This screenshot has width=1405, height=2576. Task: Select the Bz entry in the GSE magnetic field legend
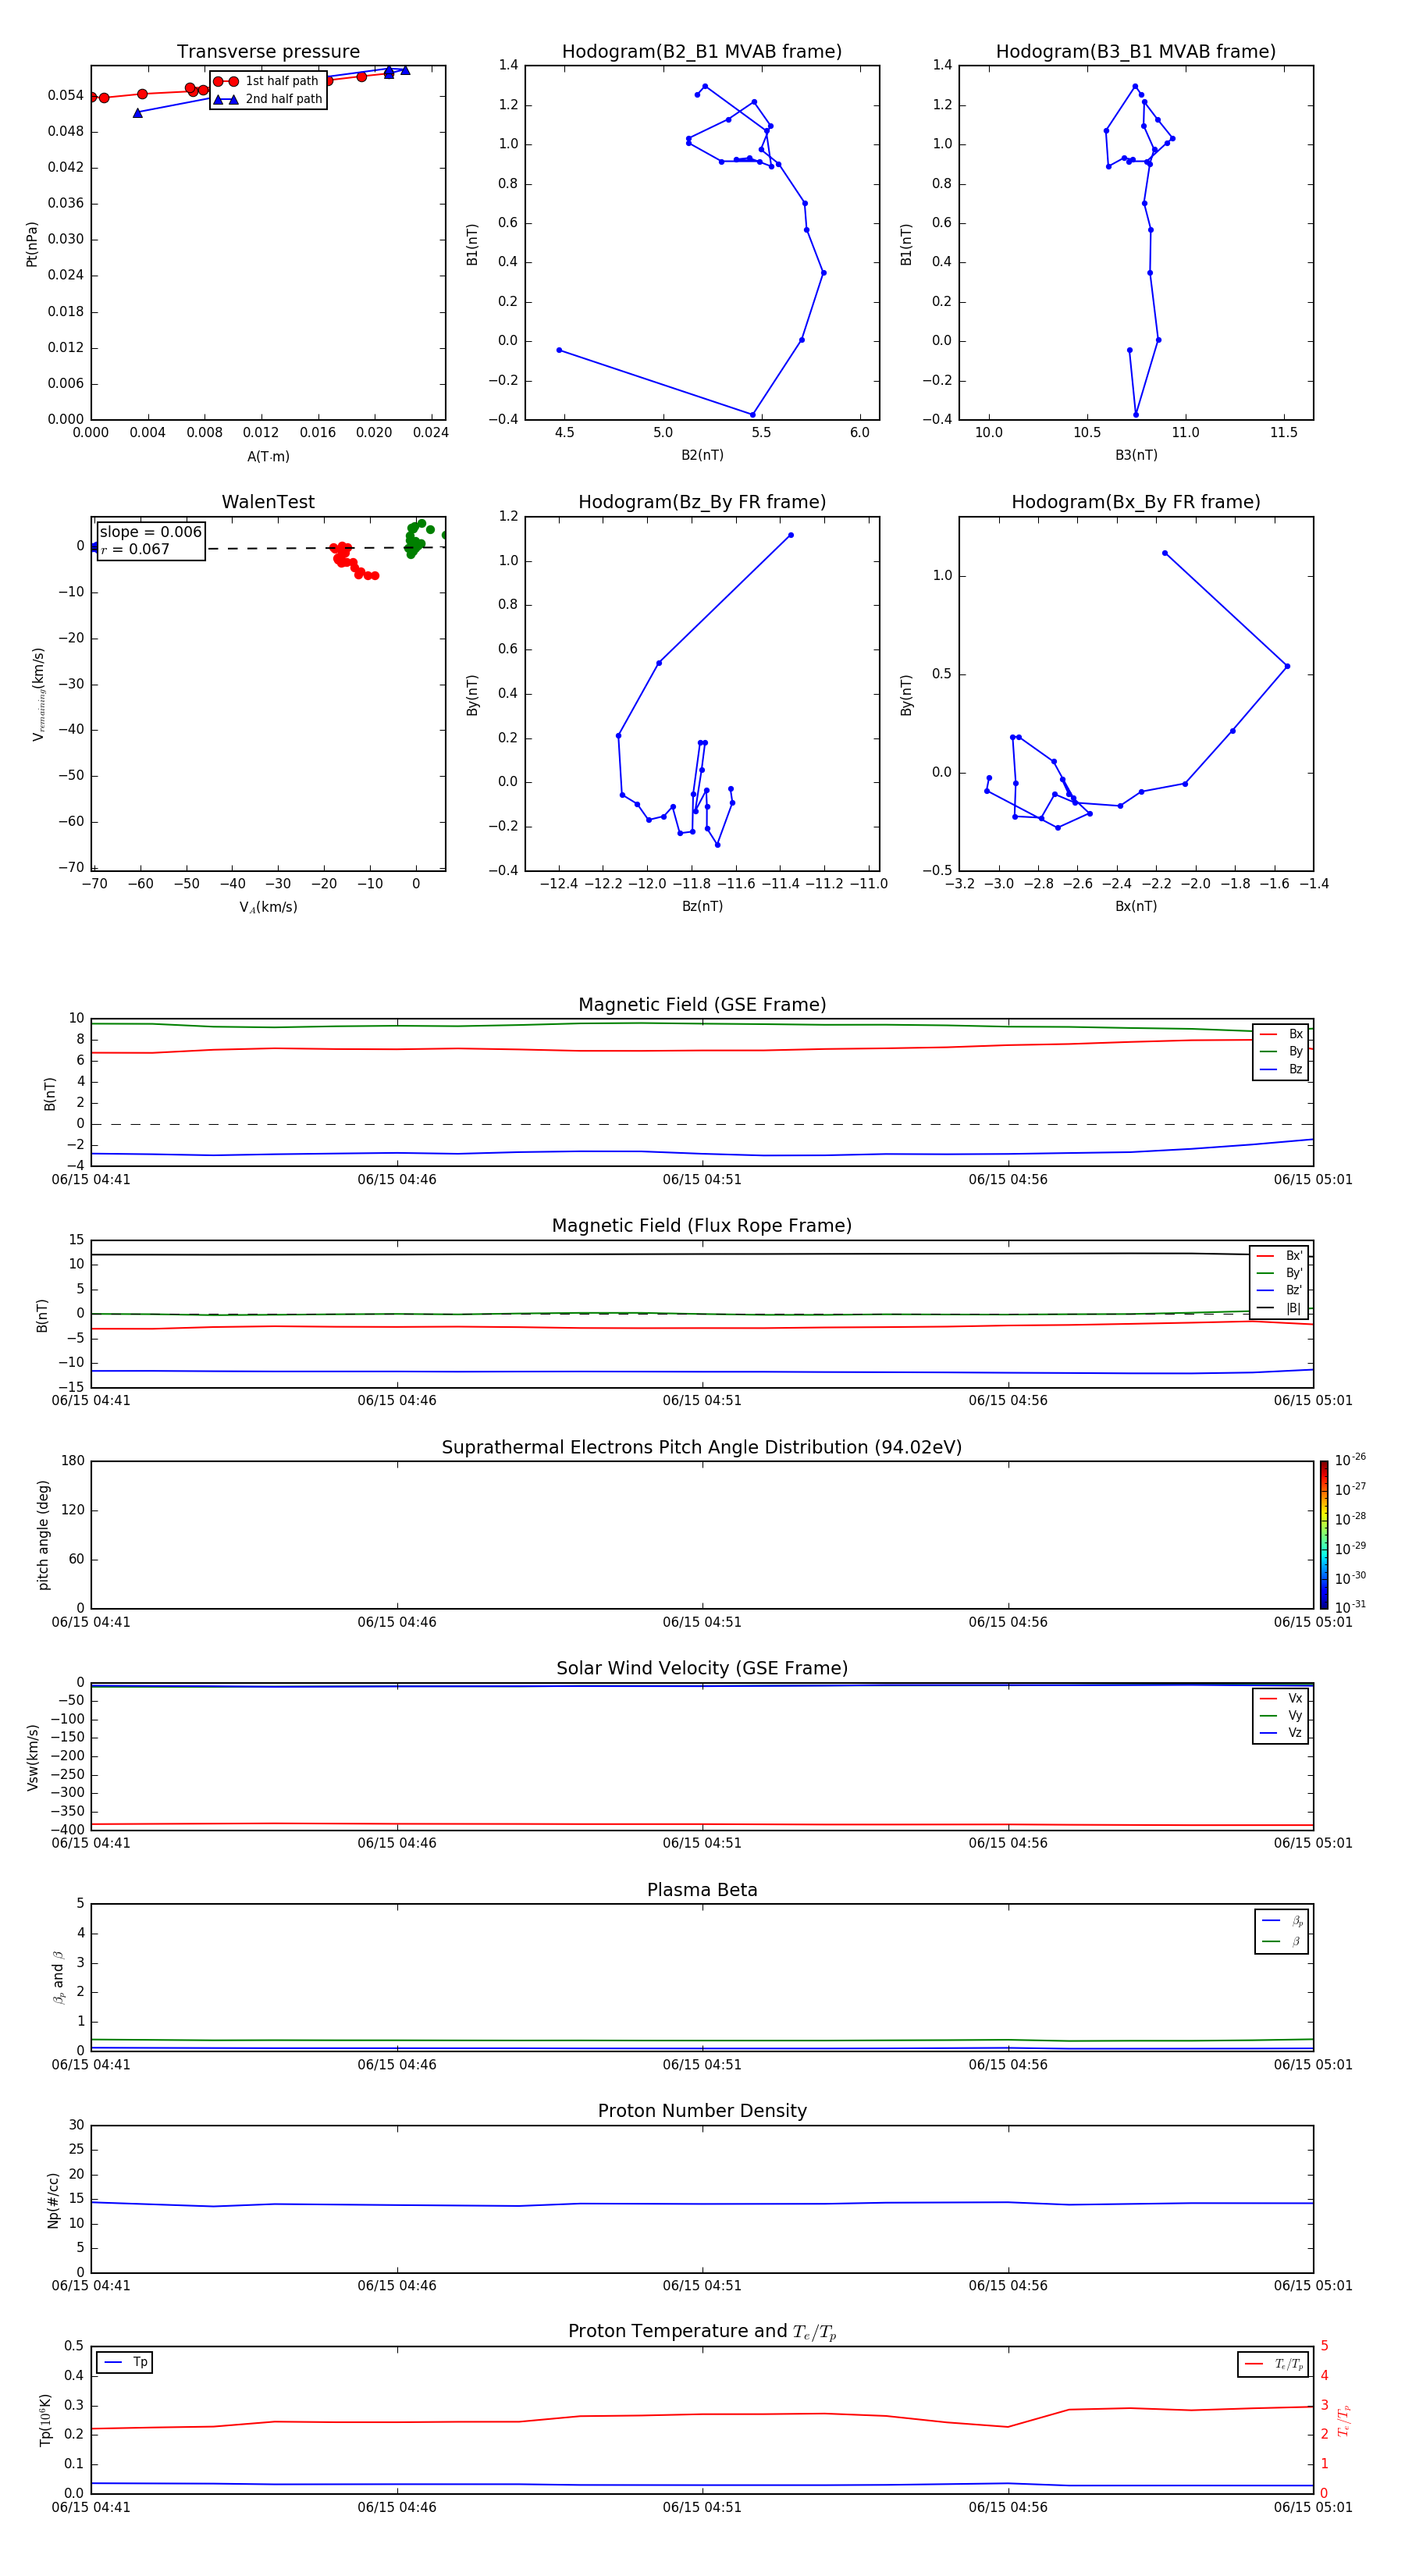click(1281, 1069)
